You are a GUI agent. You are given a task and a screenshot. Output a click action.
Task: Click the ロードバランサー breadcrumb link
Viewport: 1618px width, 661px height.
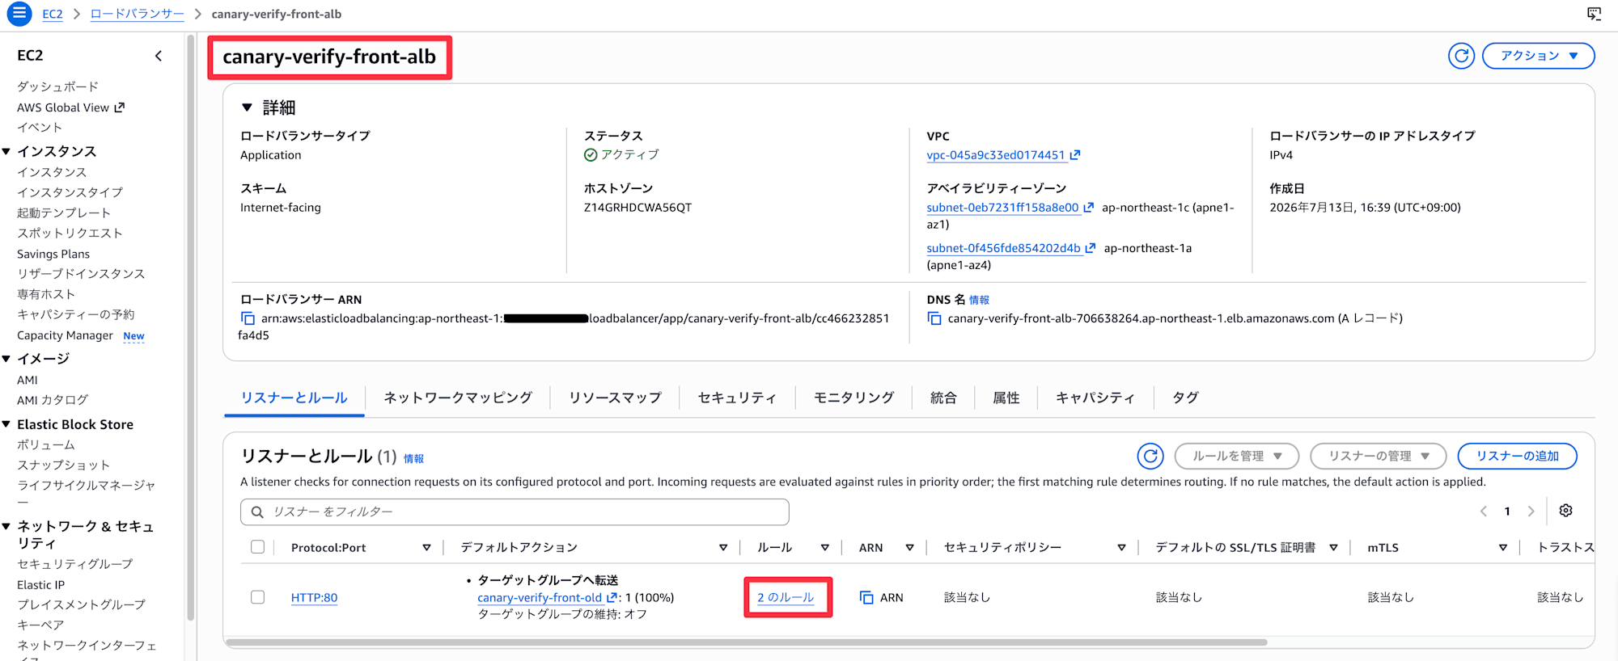137,14
